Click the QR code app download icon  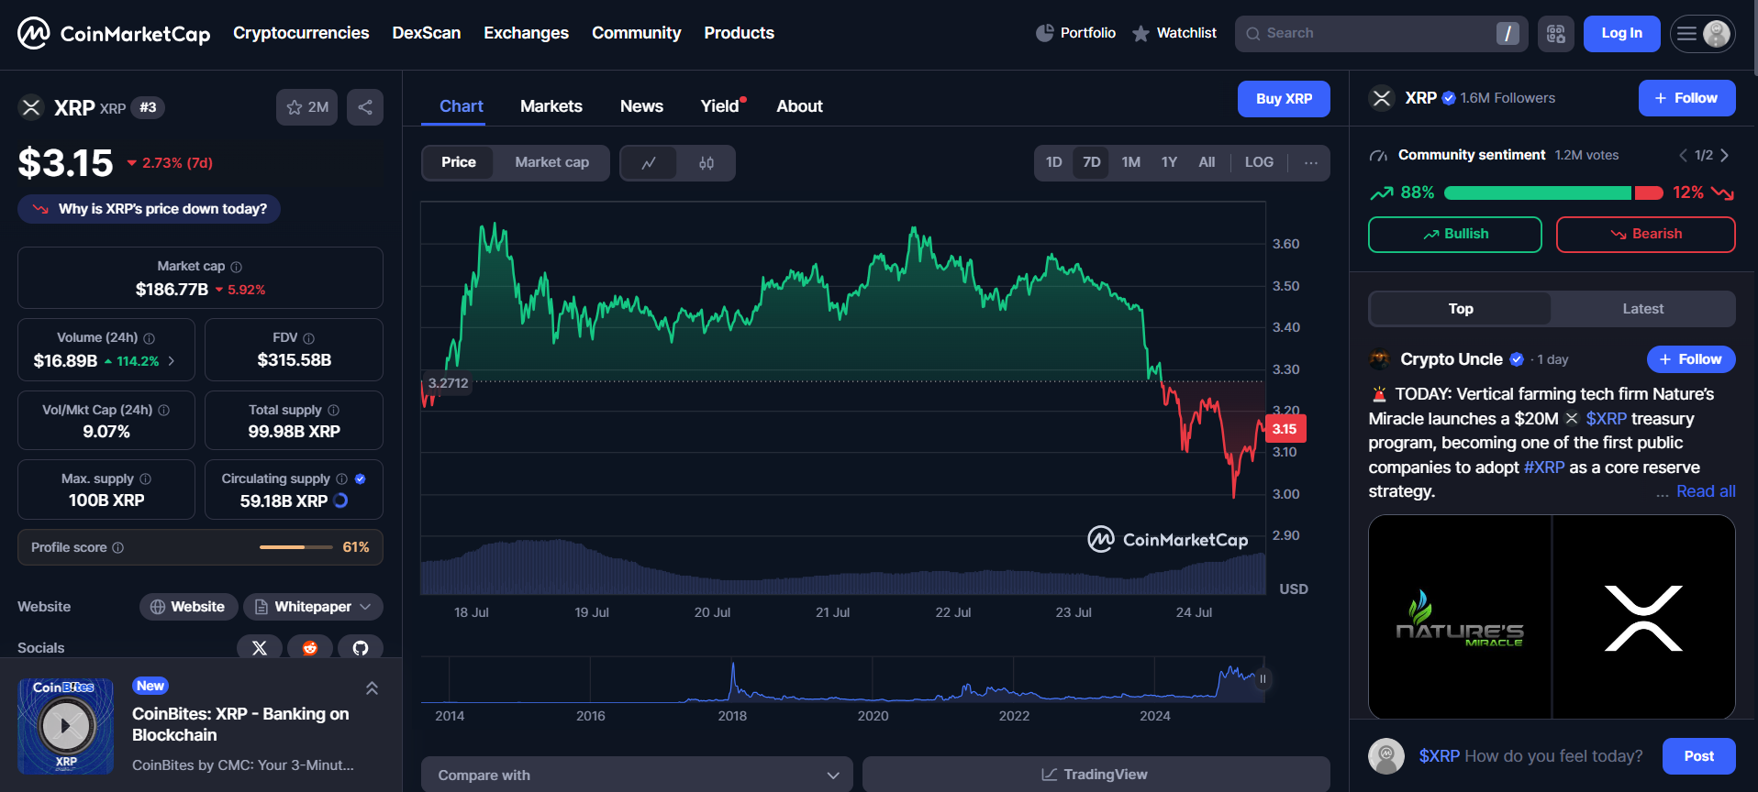click(x=1556, y=34)
